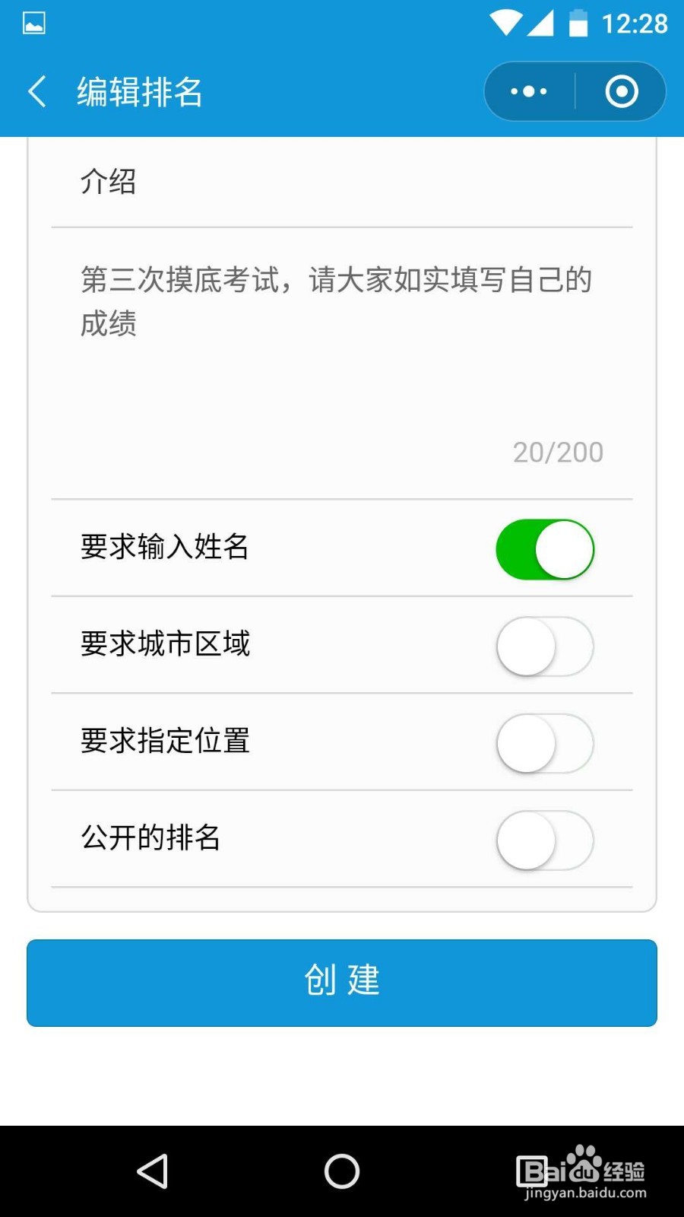Enable the 公开的排名 switch
Image resolution: width=684 pixels, height=1217 pixels.
coord(545,840)
